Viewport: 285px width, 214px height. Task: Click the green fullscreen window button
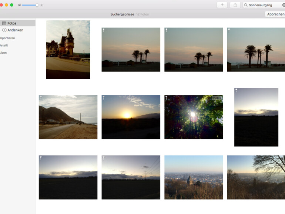[11, 5]
